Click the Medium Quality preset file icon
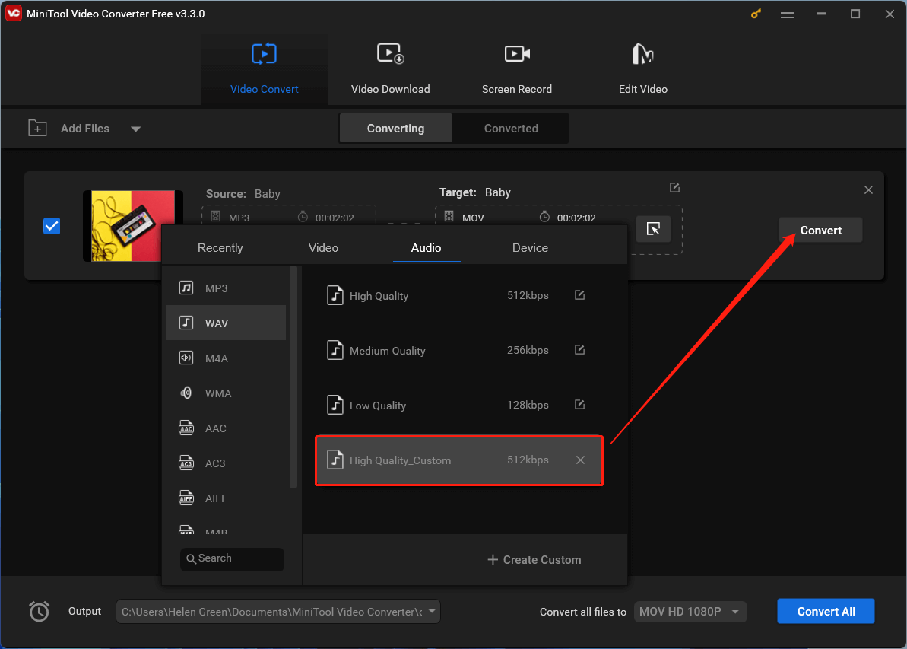 click(x=335, y=350)
